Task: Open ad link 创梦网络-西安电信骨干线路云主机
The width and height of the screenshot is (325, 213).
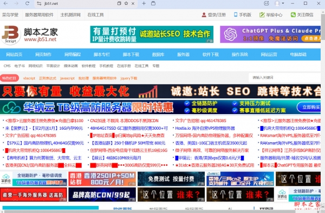Action: [129, 150]
